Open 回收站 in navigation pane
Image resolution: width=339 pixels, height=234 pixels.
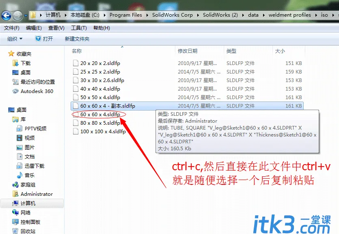[x=24, y=231]
